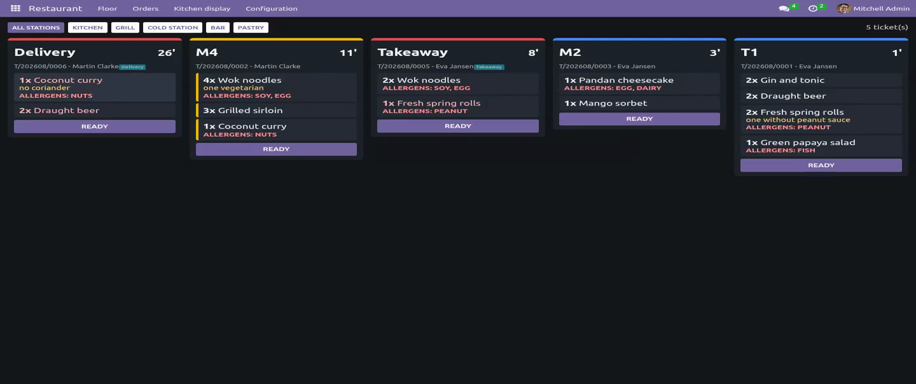Click the "T/202608/0002 - Martin Clarke" reference
This screenshot has height=384, width=916.
point(248,66)
